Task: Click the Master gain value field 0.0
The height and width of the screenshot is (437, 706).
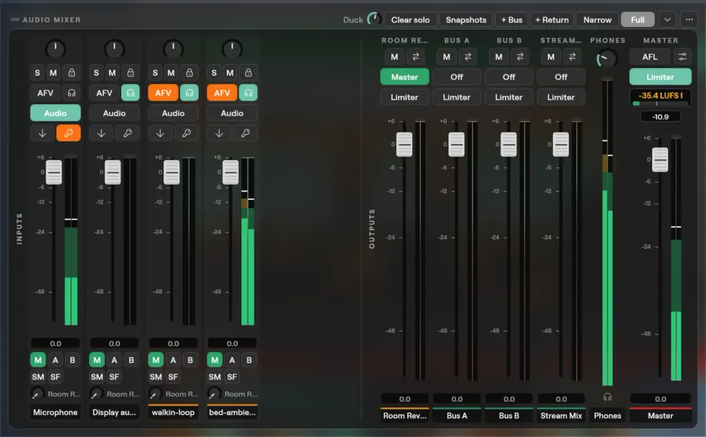Action: click(660, 399)
